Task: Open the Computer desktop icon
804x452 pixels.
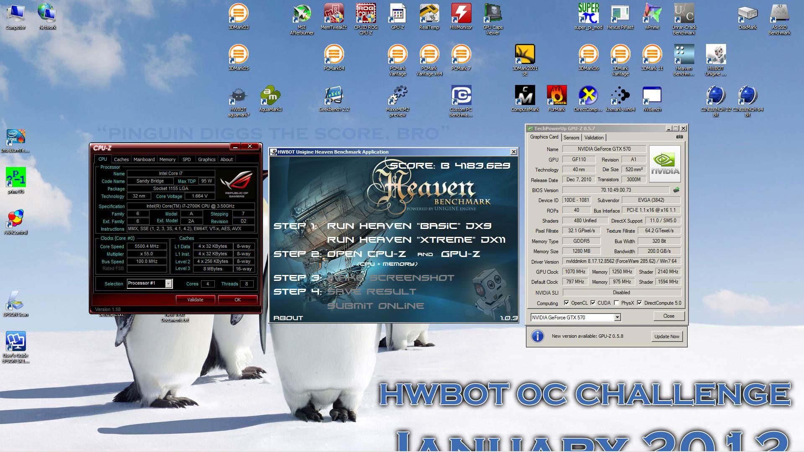Action: [15, 16]
